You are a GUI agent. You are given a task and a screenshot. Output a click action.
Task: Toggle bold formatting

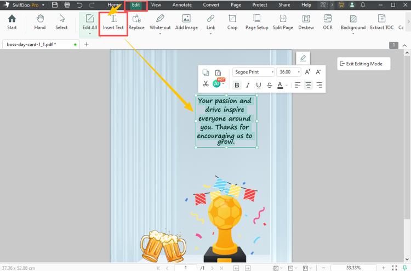click(237, 85)
